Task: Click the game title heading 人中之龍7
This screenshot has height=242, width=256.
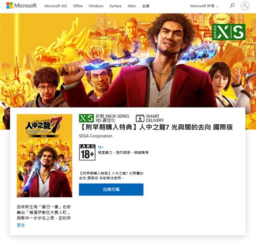Action: pos(156,127)
